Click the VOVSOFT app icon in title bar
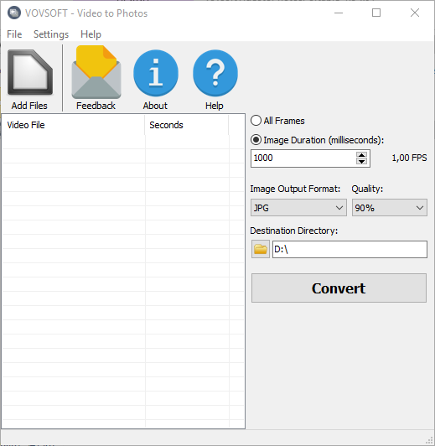The image size is (435, 446). 14,13
